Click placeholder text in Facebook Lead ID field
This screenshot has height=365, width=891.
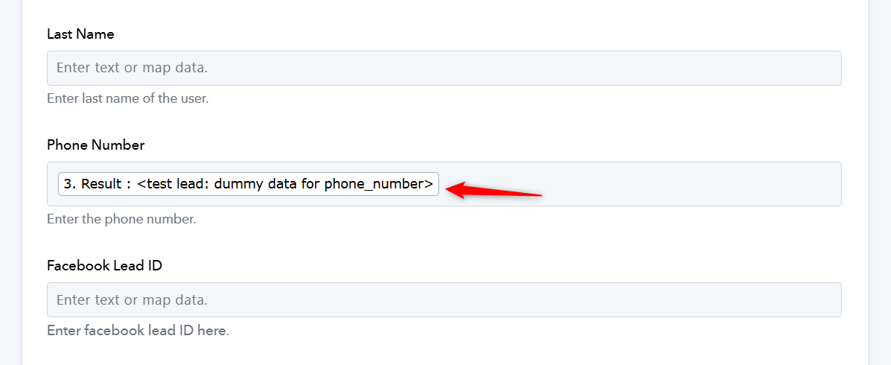coord(132,299)
